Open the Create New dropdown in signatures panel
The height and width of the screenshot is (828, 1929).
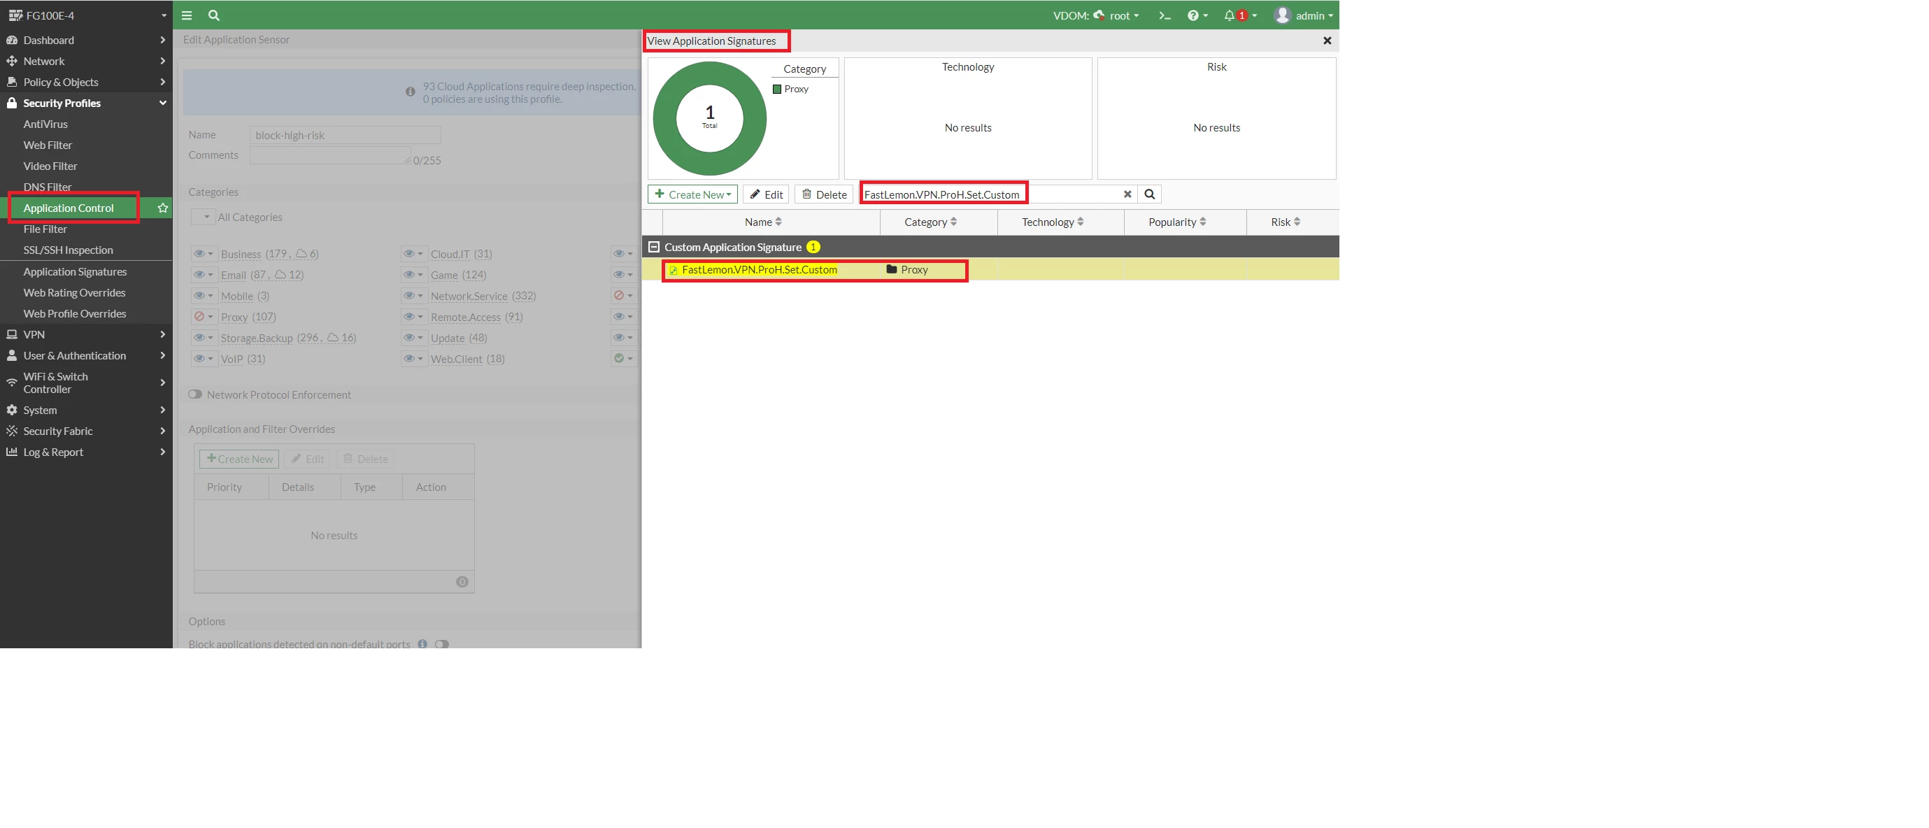[692, 194]
